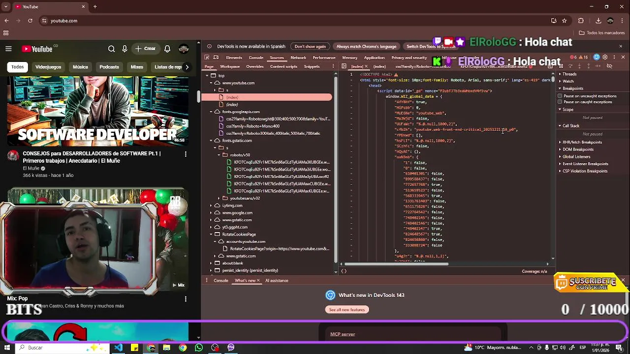The image size is (630, 354).
Task: Click the pretty-print braces icon
Action: coord(344,271)
